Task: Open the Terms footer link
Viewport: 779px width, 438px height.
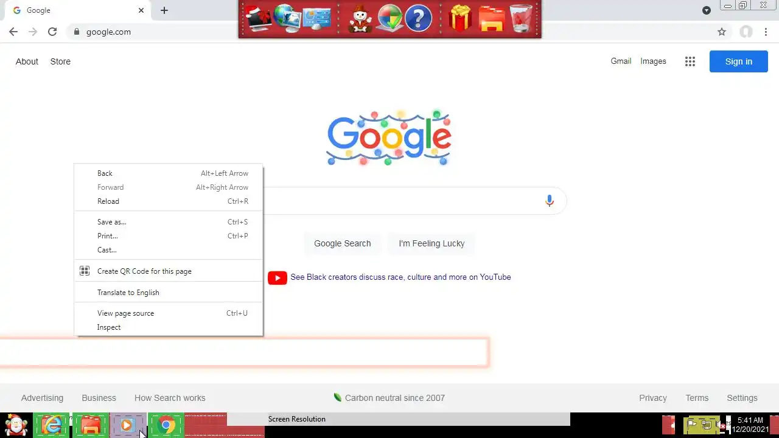Action: tap(697, 398)
